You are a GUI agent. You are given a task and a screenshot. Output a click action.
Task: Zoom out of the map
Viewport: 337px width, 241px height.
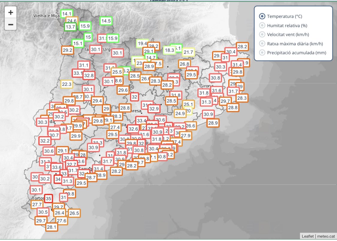pyautogui.click(x=10, y=25)
